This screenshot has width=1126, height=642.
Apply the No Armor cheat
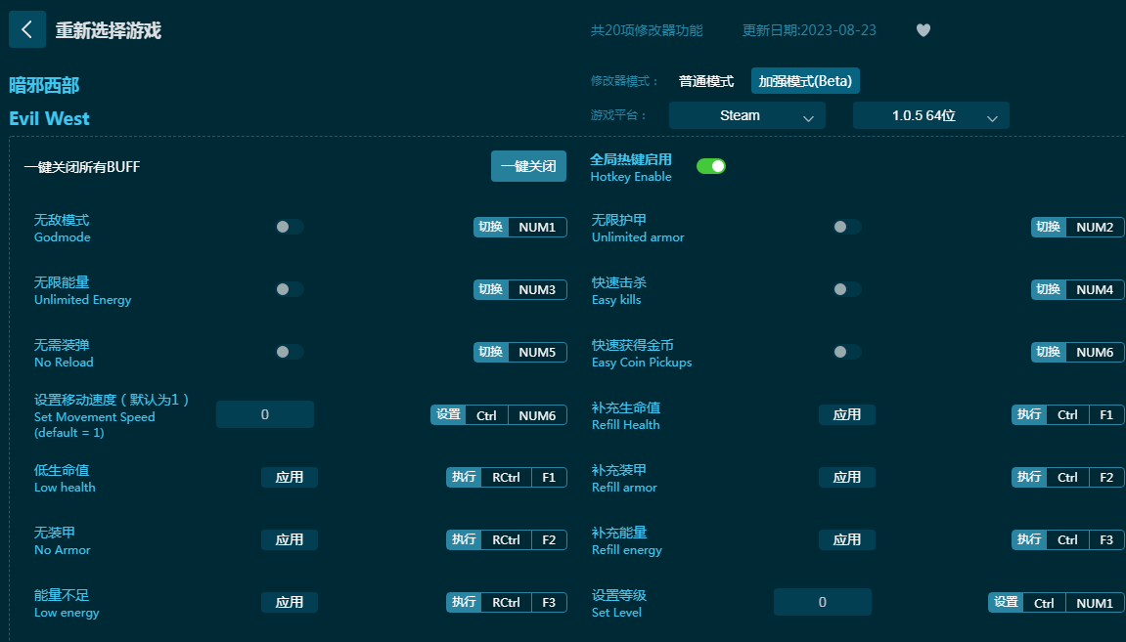click(290, 540)
